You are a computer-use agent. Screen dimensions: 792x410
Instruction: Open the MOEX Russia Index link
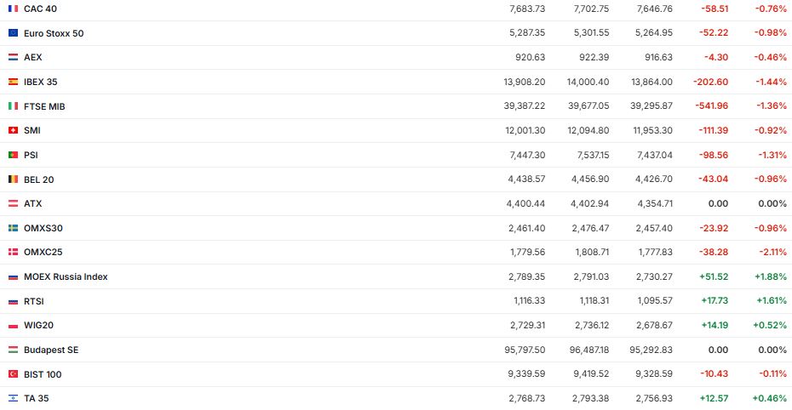66,276
